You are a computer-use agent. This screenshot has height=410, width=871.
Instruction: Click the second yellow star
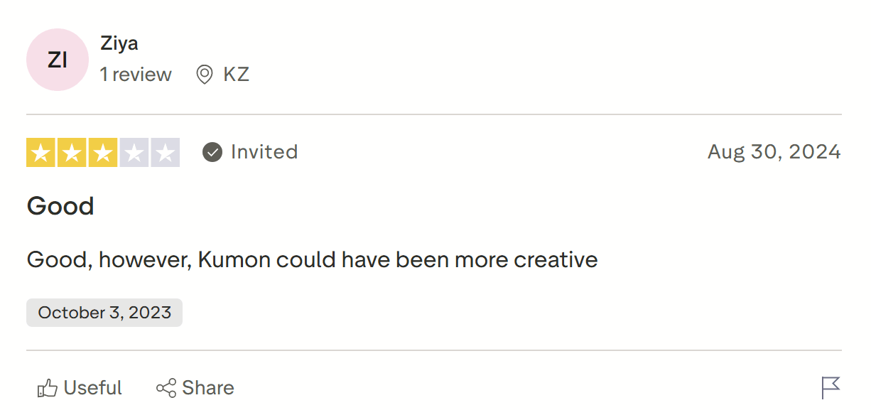pos(72,153)
